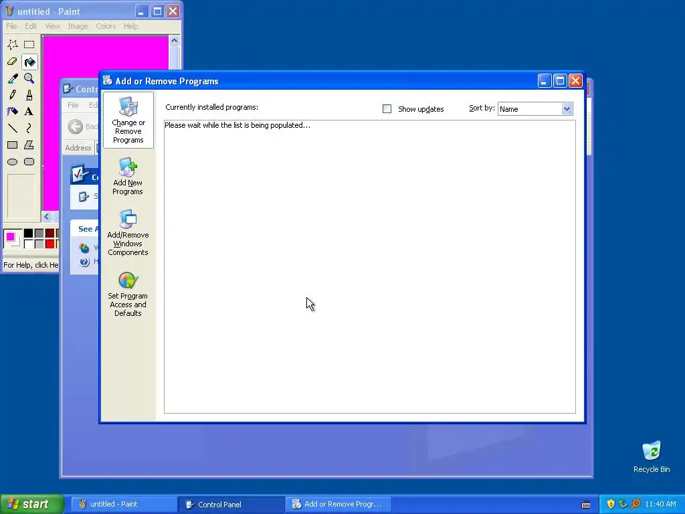Viewport: 685px width, 514px height.
Task: Click Add or Remove Programs taskbar button
Action: 338,505
